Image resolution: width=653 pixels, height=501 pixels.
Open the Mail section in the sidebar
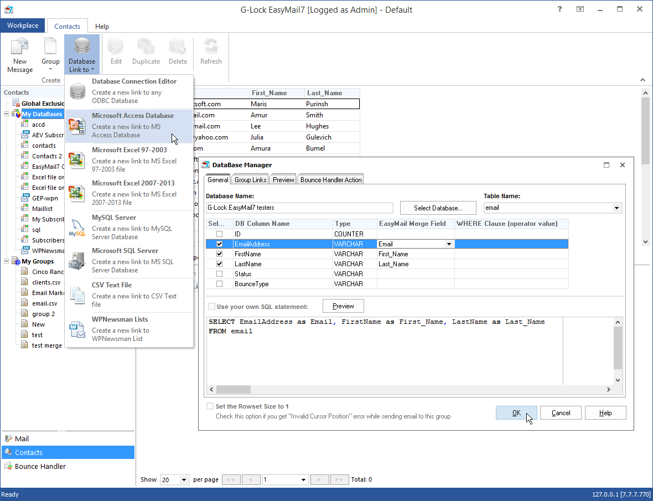[22, 438]
